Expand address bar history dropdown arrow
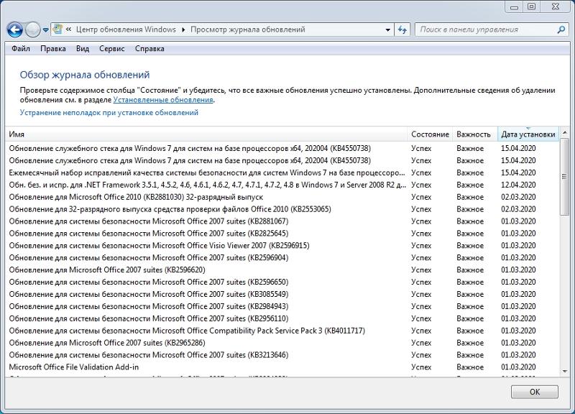The height and width of the screenshot is (414, 575). [x=387, y=30]
